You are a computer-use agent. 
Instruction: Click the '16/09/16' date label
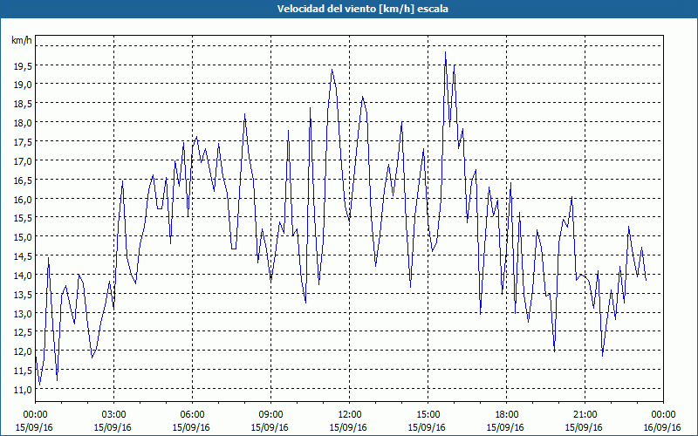pos(662,427)
